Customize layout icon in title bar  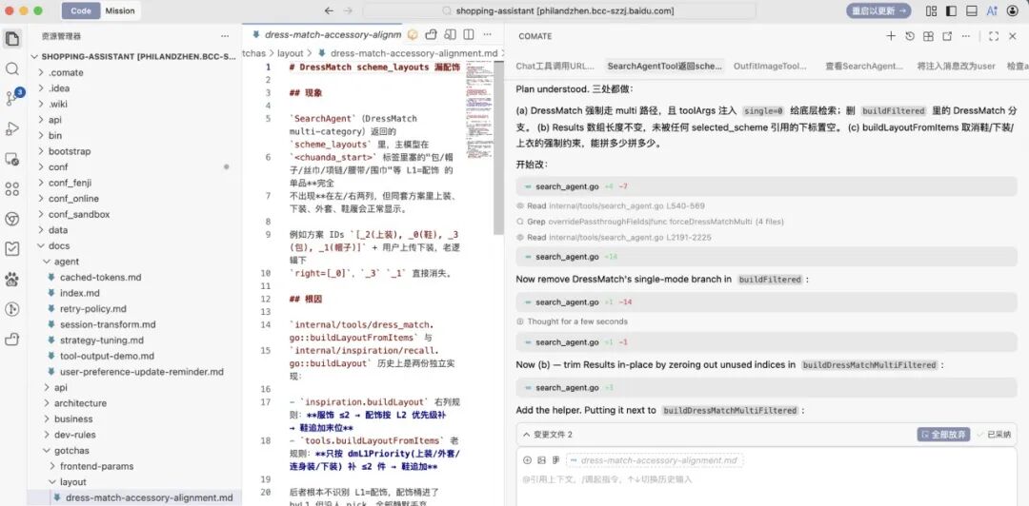pos(931,10)
